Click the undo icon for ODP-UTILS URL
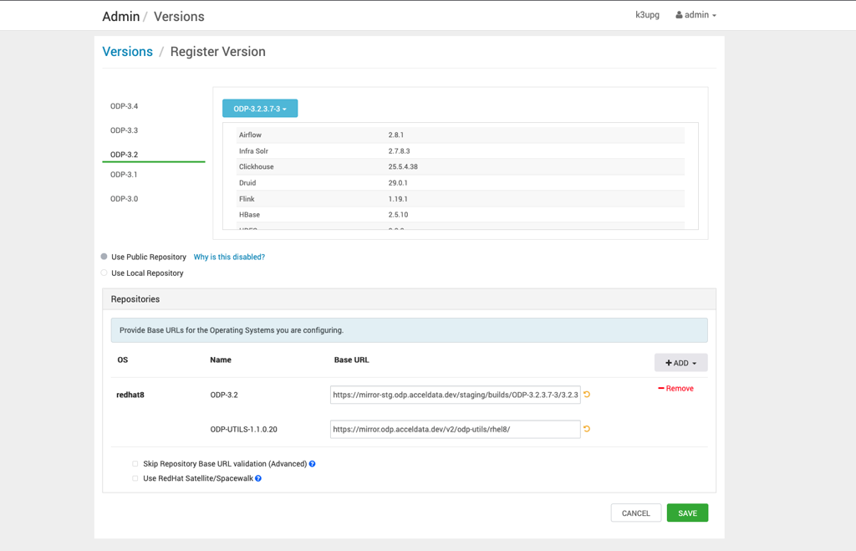 [x=587, y=429]
